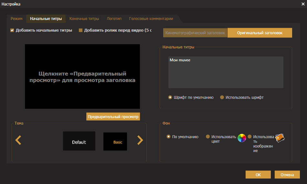Image resolution: width=307 pixels, height=184 pixels.
Task: Pick the Default theme thumbnail
Action: tap(79, 141)
